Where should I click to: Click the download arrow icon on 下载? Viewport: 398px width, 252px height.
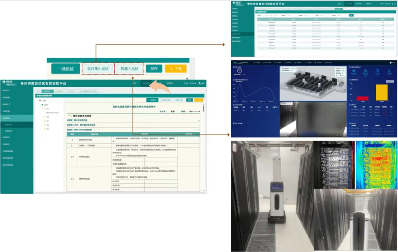coord(171,69)
